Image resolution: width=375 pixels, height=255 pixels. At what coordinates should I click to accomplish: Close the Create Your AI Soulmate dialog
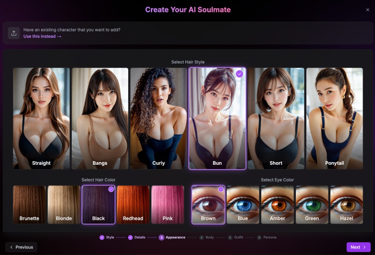coord(368,10)
